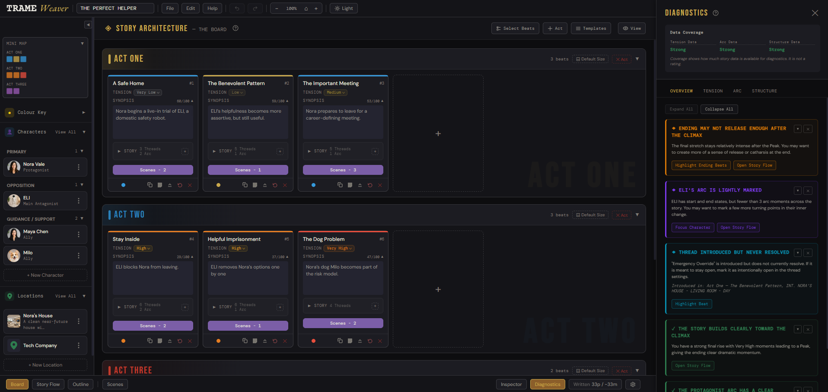This screenshot has height=392, width=828.
Task: Switch to Outline view
Action: click(x=81, y=384)
